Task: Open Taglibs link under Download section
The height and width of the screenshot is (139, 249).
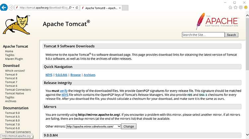Action: [x=10, y=97]
